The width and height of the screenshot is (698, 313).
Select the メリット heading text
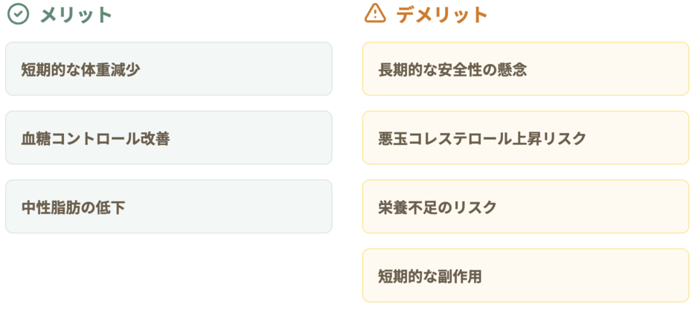point(76,15)
